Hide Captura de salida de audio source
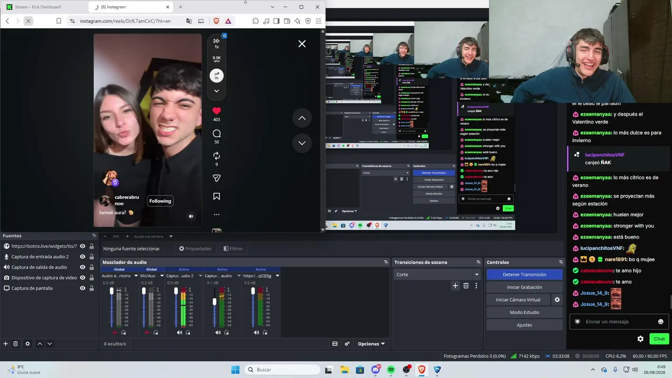Viewport: 672px width, 378px height. pos(82,267)
